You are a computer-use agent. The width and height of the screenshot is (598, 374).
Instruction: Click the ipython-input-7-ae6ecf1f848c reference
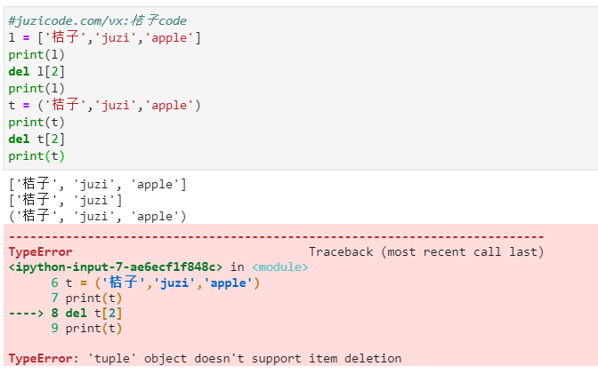[115, 267]
